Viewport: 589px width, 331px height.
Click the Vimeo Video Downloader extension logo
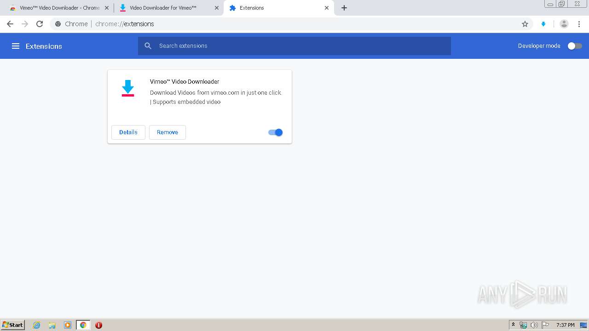(128, 88)
